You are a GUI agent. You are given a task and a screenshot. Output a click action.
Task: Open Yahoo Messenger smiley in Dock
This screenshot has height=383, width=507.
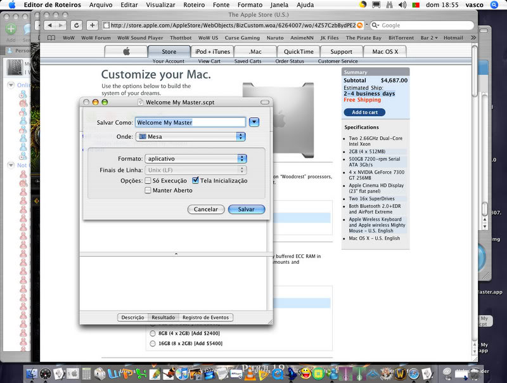(305, 373)
